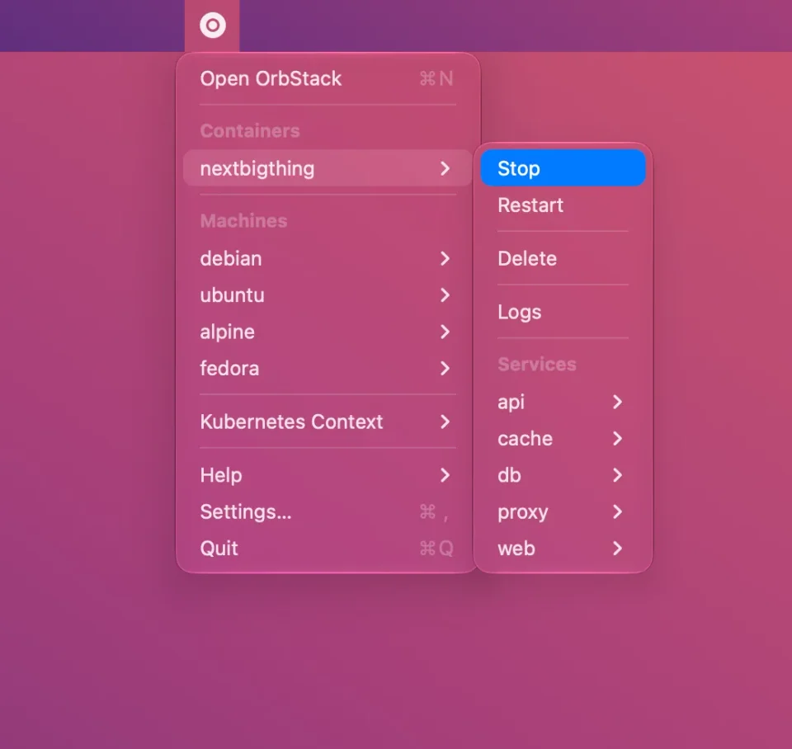792x749 pixels.
Task: Open OrbStack from the menu
Action: (328, 79)
